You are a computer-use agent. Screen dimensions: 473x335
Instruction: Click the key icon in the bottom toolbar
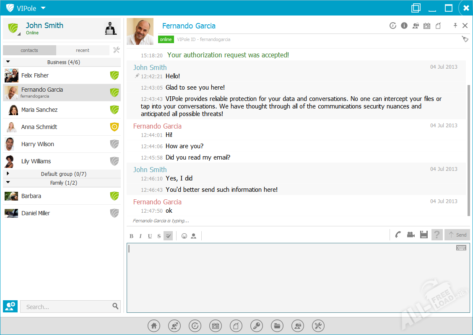point(257,325)
